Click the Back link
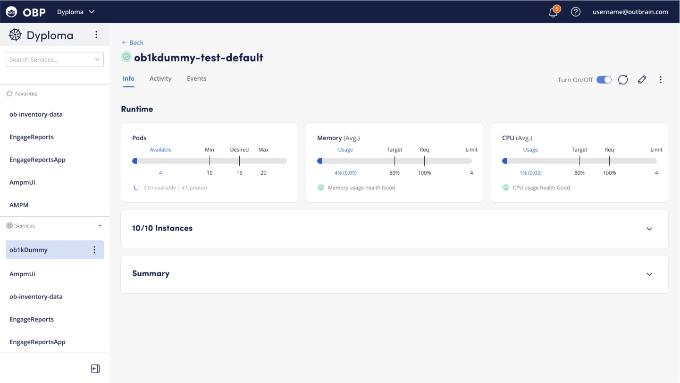This screenshot has height=383, width=680. click(133, 43)
